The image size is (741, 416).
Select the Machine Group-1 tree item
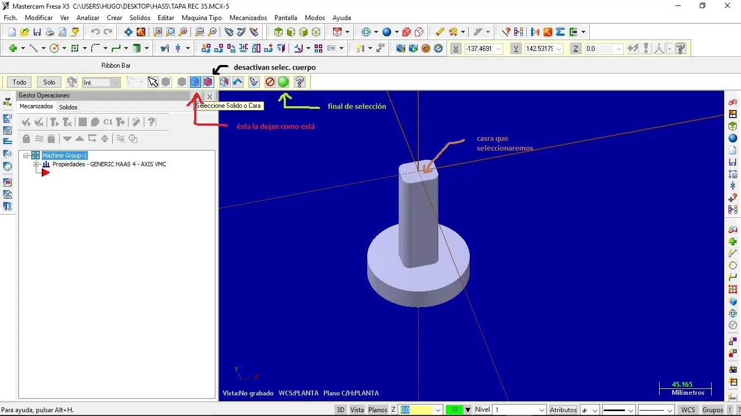pyautogui.click(x=65, y=155)
